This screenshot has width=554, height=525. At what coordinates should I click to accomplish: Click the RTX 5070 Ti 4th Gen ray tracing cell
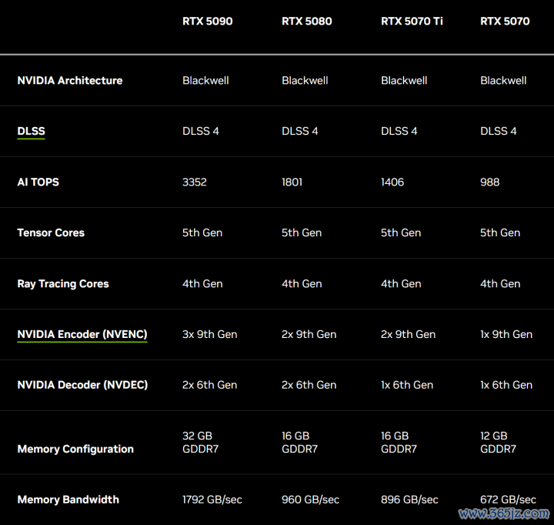click(401, 283)
